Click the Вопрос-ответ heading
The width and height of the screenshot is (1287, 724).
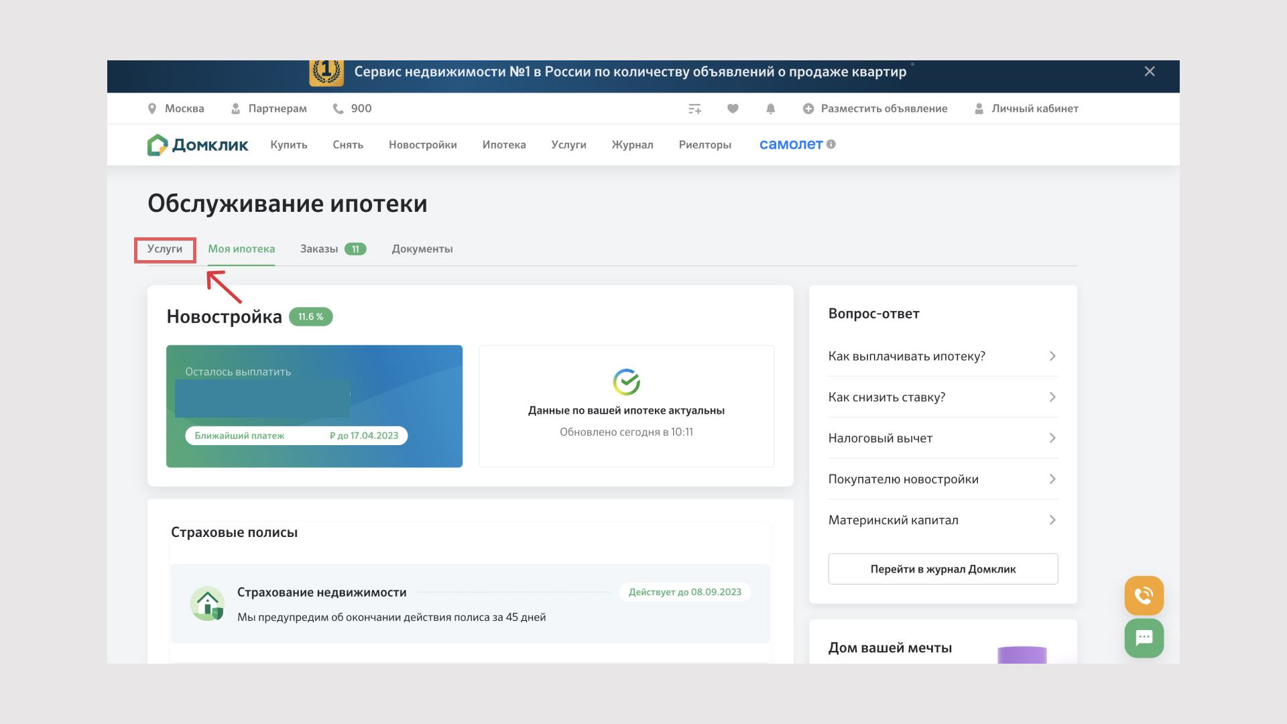pyautogui.click(x=874, y=314)
